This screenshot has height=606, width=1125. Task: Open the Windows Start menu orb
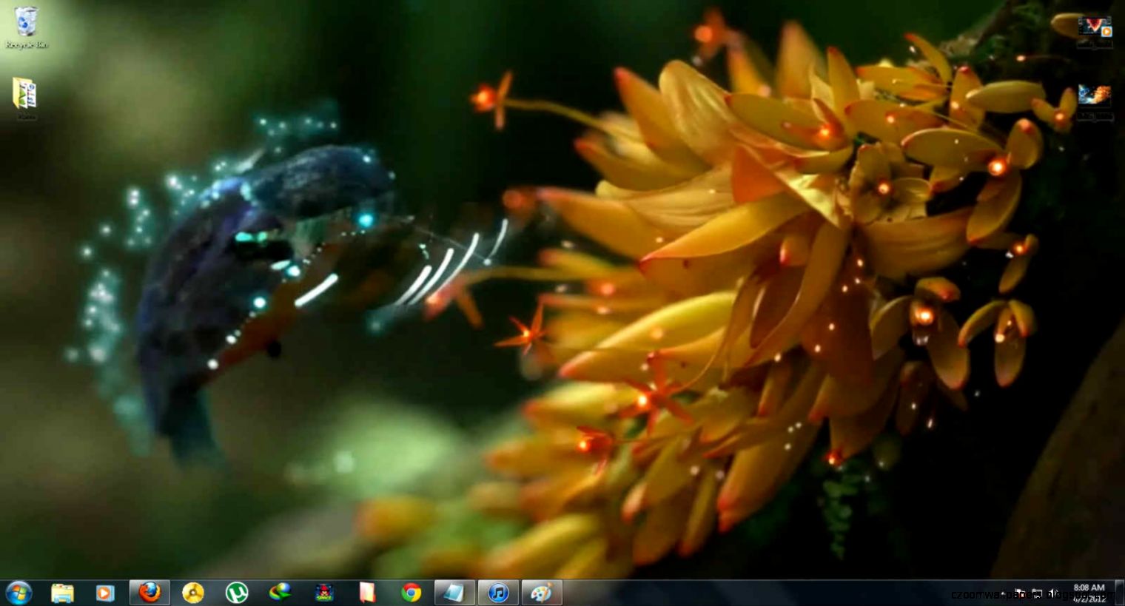(19, 593)
